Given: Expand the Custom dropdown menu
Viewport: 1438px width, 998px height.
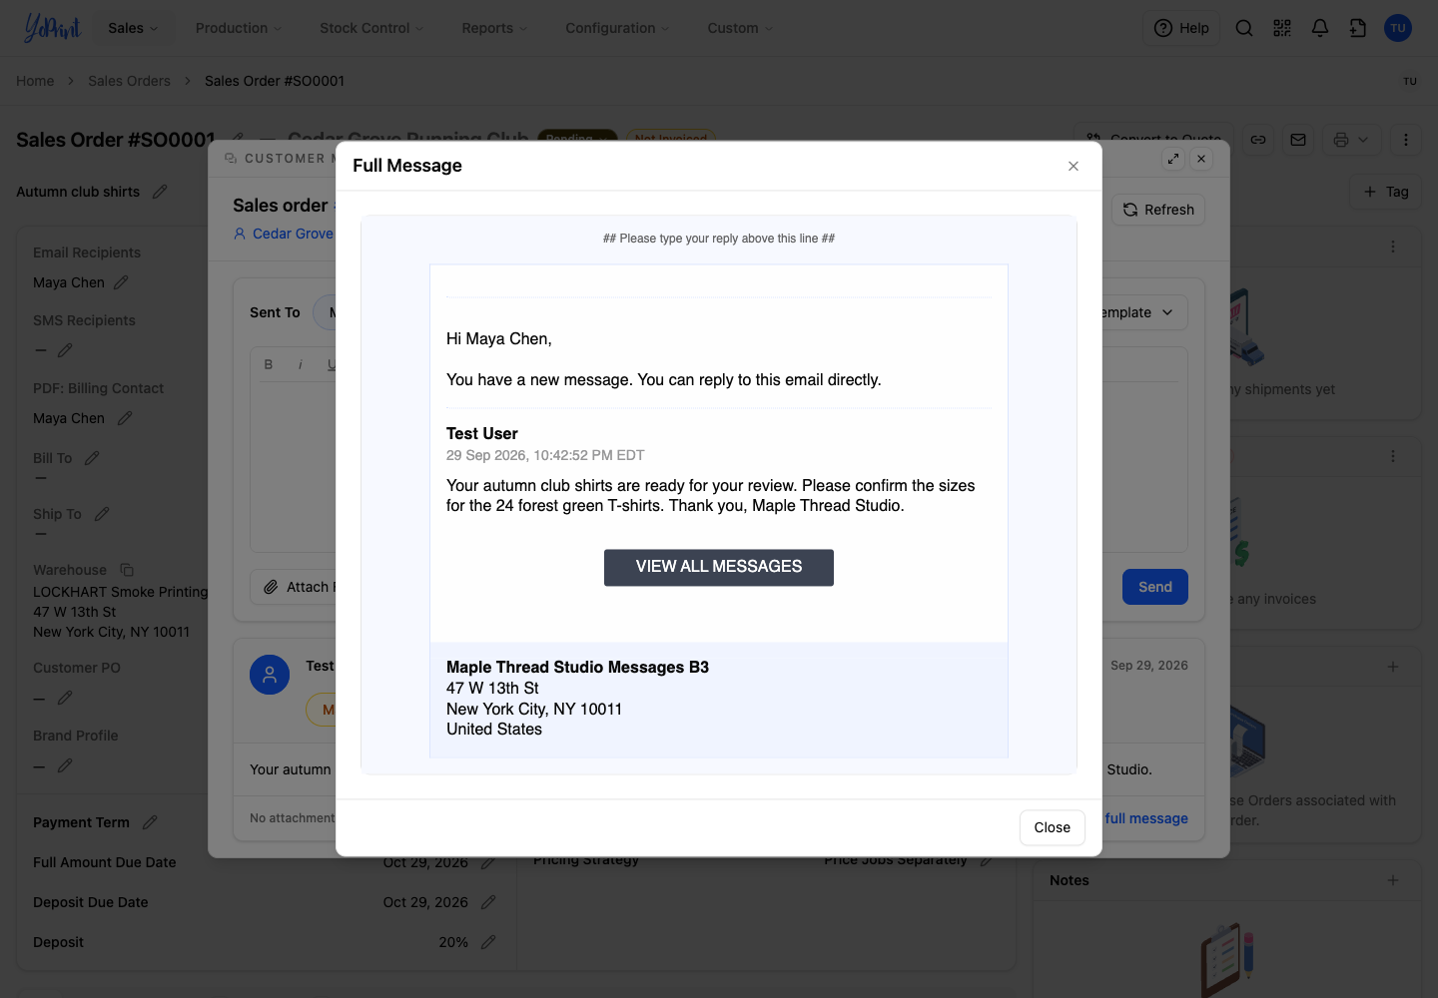Looking at the screenshot, I should click(740, 28).
